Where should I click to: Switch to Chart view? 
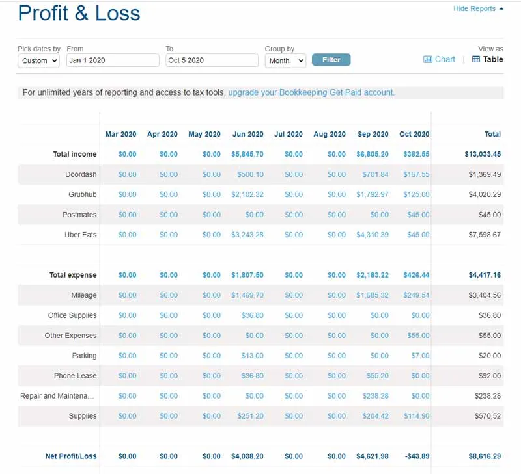(x=445, y=59)
